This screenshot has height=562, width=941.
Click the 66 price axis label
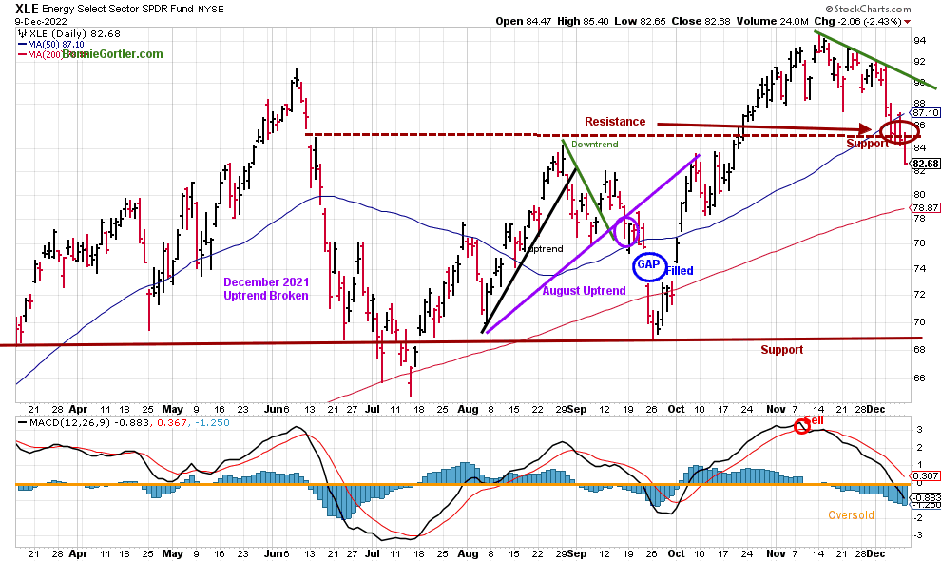(919, 378)
